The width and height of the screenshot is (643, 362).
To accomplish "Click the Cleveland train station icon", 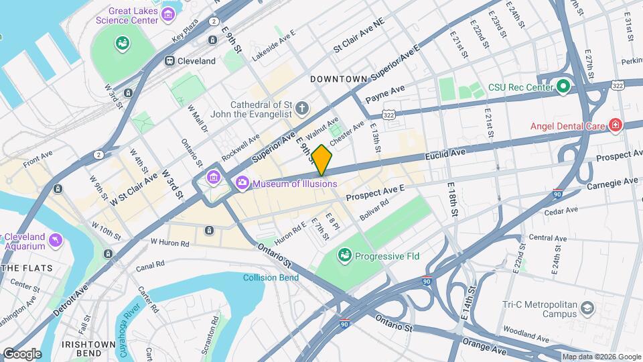I will point(169,61).
